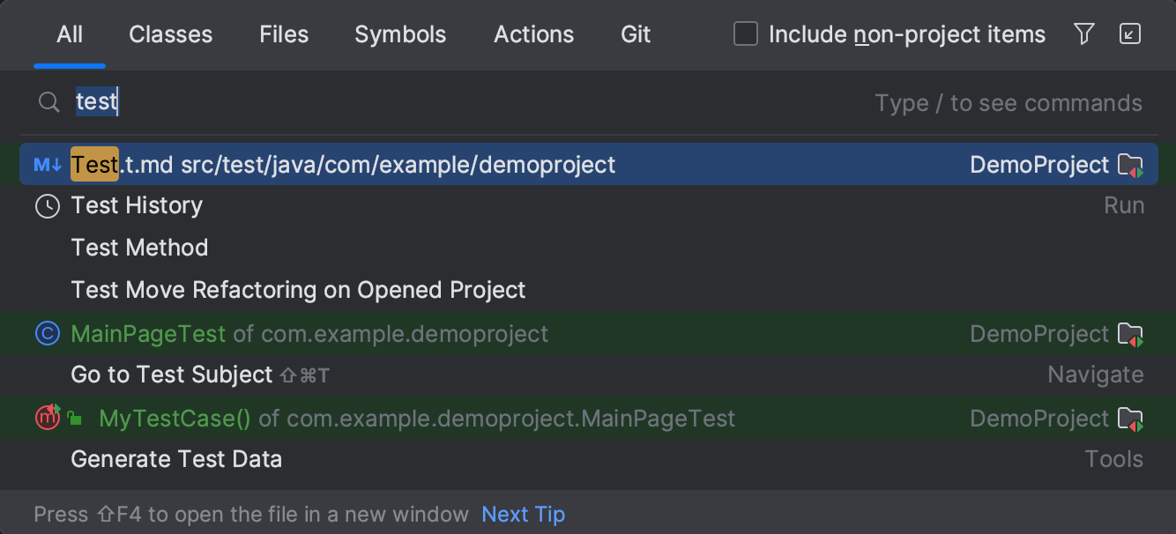Screen dimensions: 1176x534
Task: Click the method icon beside MyTestCase()
Action: [x=47, y=418]
